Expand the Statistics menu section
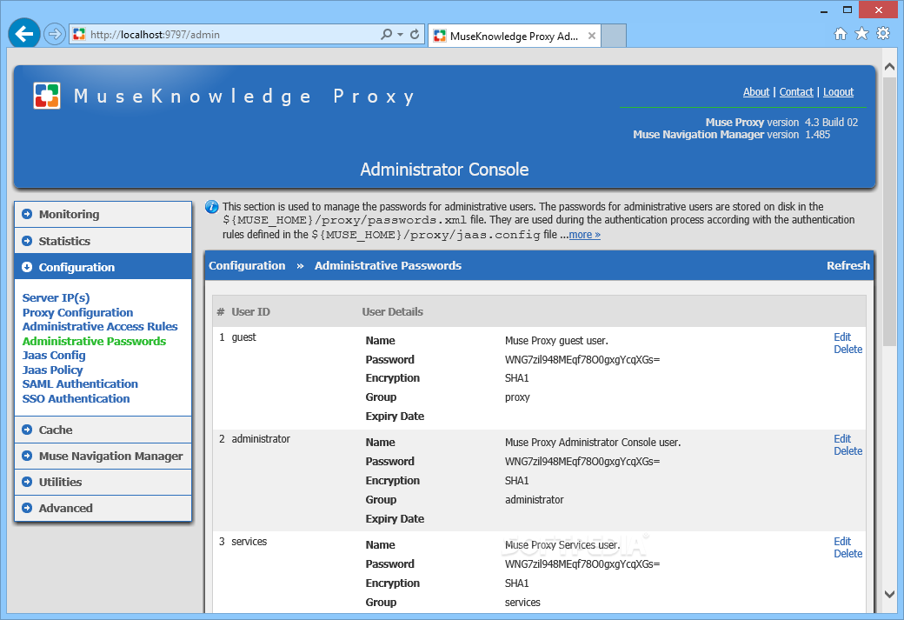 [x=103, y=241]
